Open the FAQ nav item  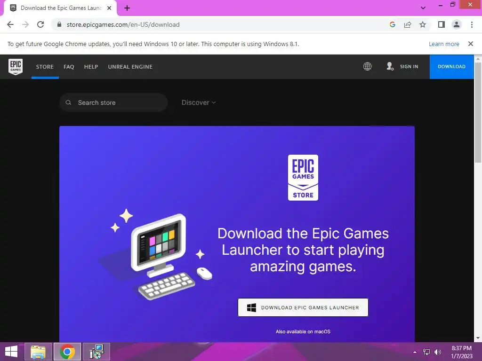69,67
